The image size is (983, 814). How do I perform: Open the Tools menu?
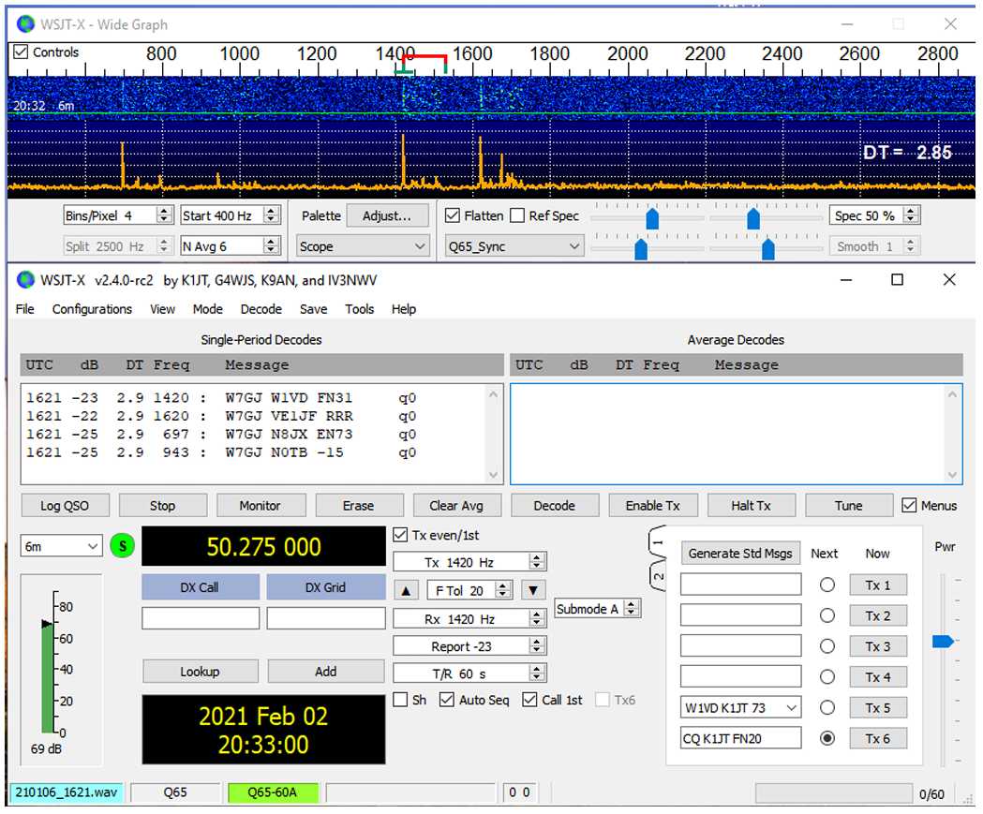click(359, 309)
